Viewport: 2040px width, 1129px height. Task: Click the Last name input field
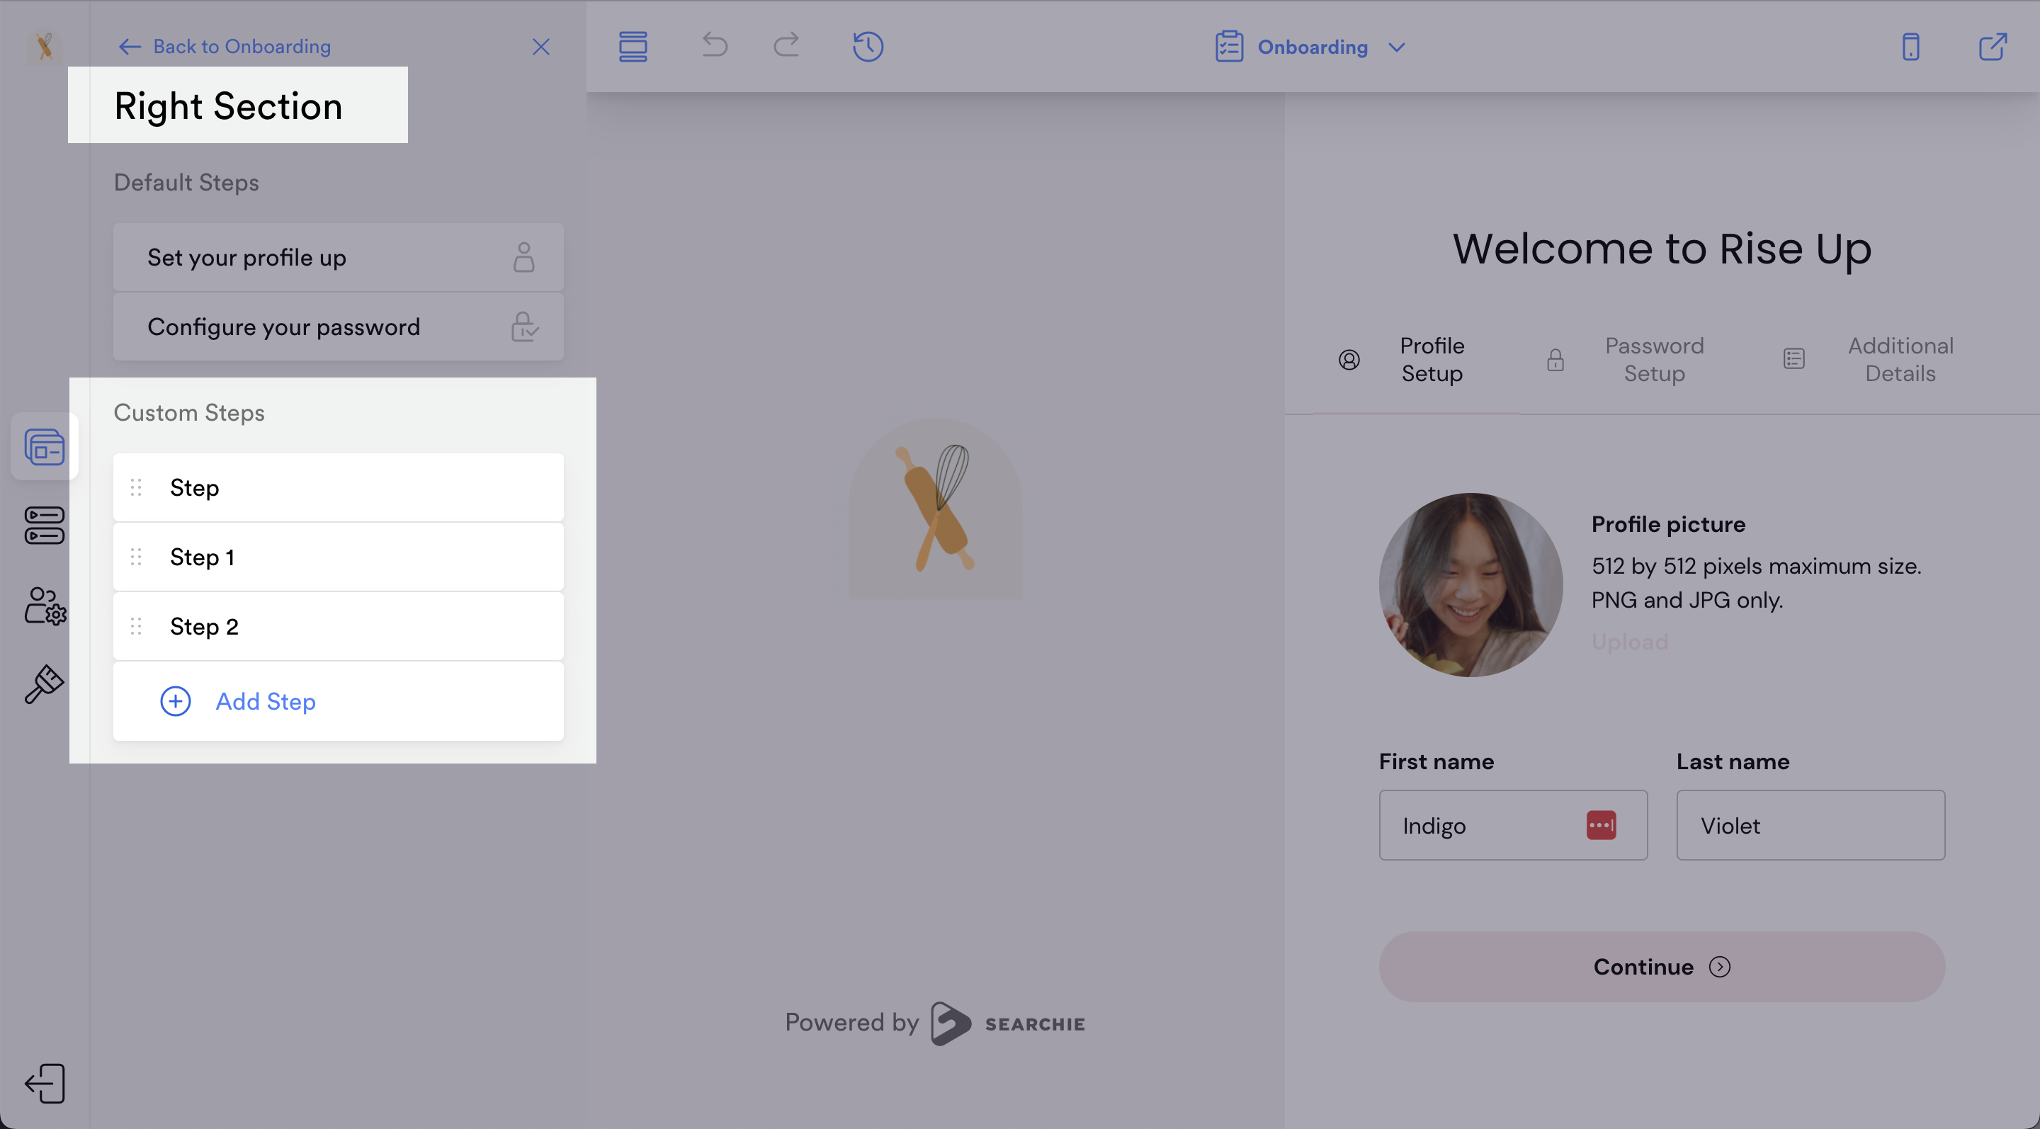point(1810,825)
